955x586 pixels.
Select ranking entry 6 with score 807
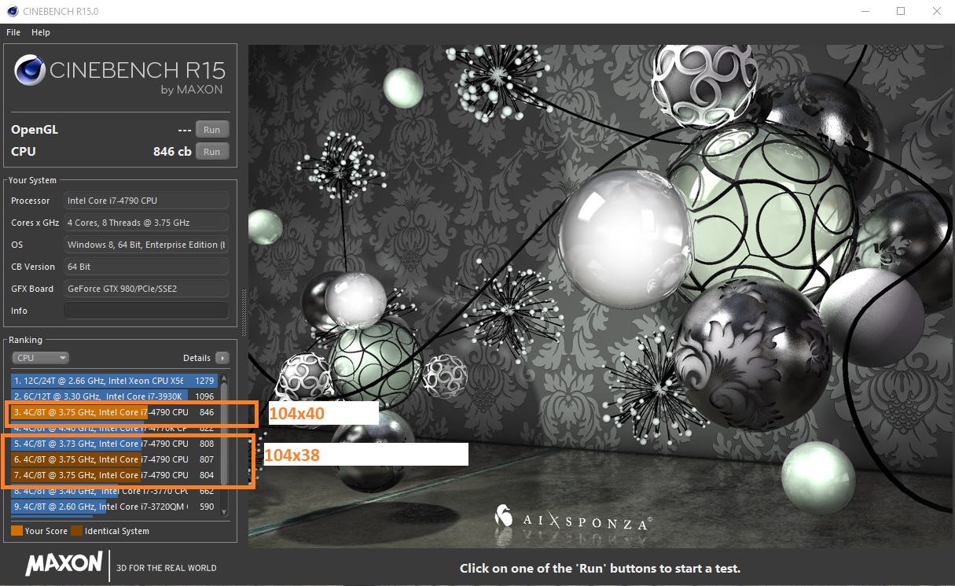[115, 459]
